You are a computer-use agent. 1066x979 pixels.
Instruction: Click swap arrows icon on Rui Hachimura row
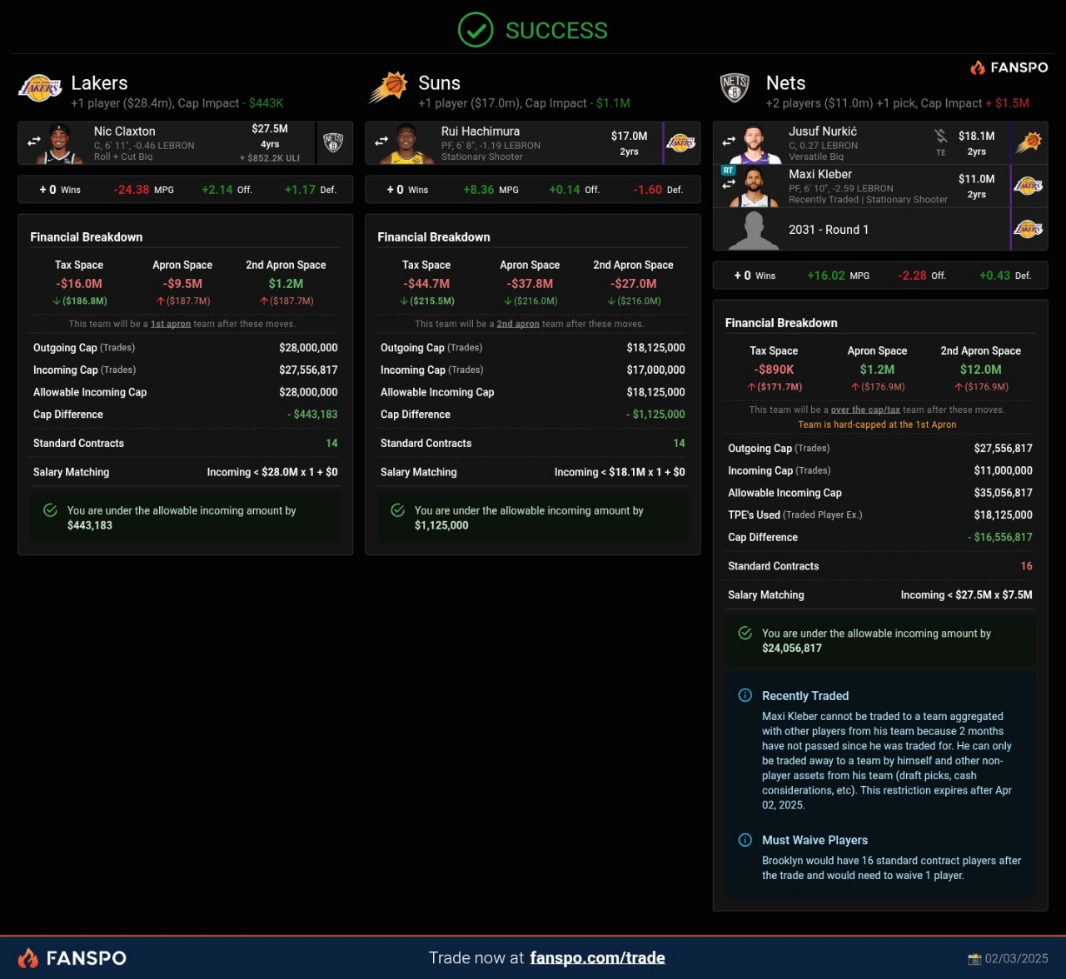pos(381,141)
